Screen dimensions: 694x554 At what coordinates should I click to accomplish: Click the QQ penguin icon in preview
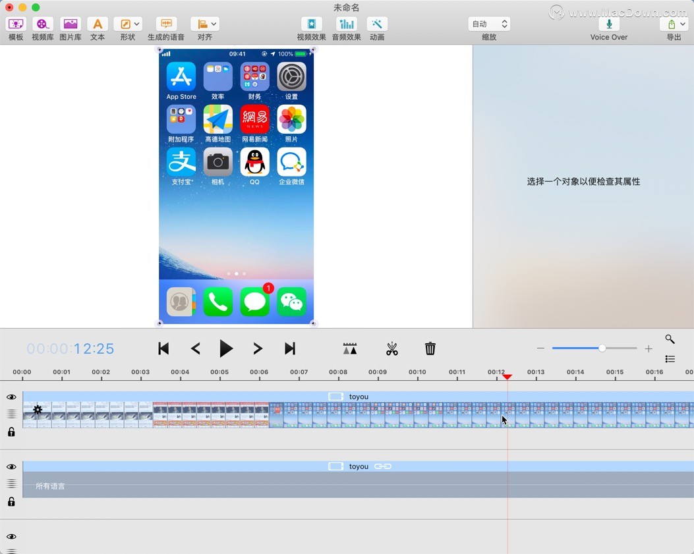[254, 161]
